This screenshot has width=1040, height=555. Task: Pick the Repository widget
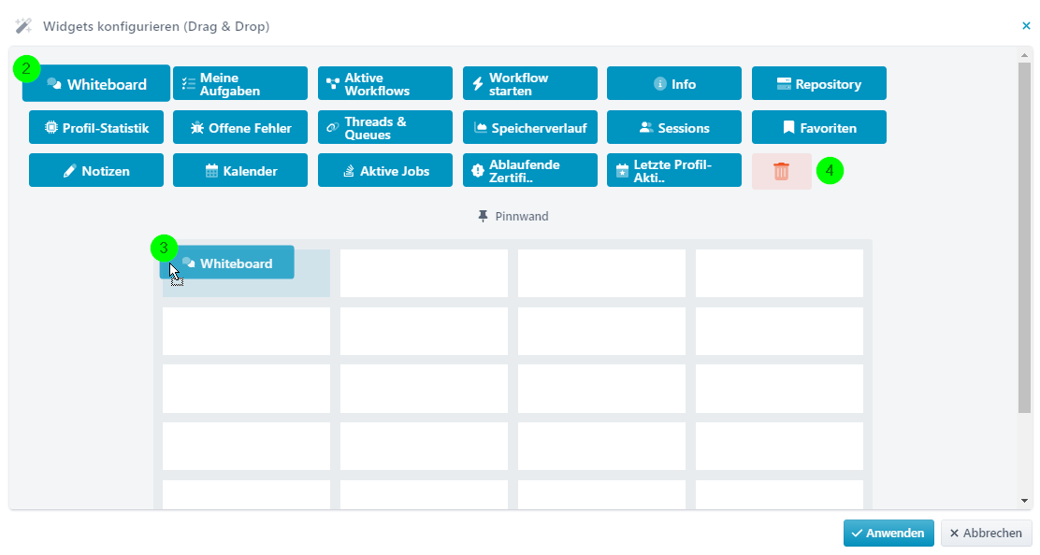click(x=819, y=83)
